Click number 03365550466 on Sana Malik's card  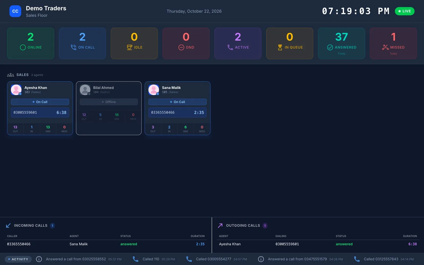pyautogui.click(x=163, y=113)
